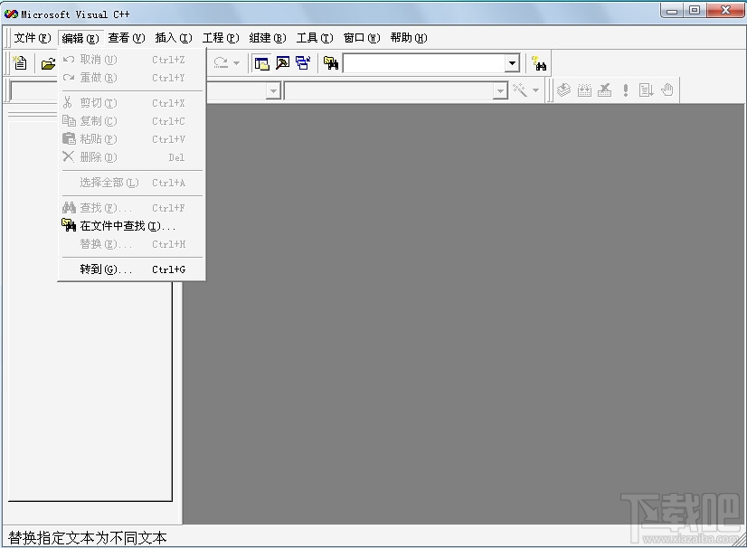Expand the dropdown arrow next to the redo button
The image size is (747, 548).
234,62
